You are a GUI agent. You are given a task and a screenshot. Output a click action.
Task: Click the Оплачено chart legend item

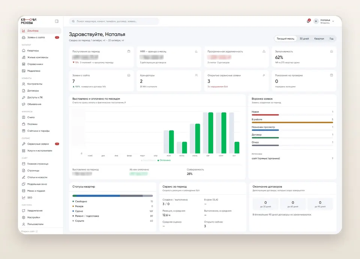coord(164,160)
